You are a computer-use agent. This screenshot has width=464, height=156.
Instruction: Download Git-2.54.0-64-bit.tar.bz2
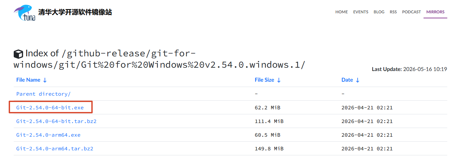[57, 121]
